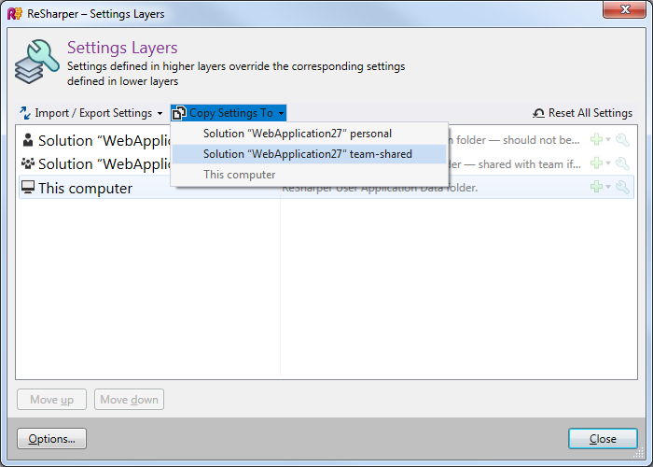Click green plus icon on team-shared layer row

[x=596, y=163]
